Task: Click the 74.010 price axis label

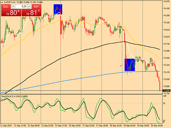Action: click(x=167, y=30)
